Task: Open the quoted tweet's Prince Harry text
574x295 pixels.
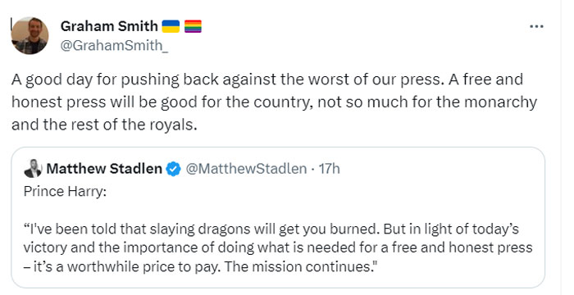Action: coord(65,192)
